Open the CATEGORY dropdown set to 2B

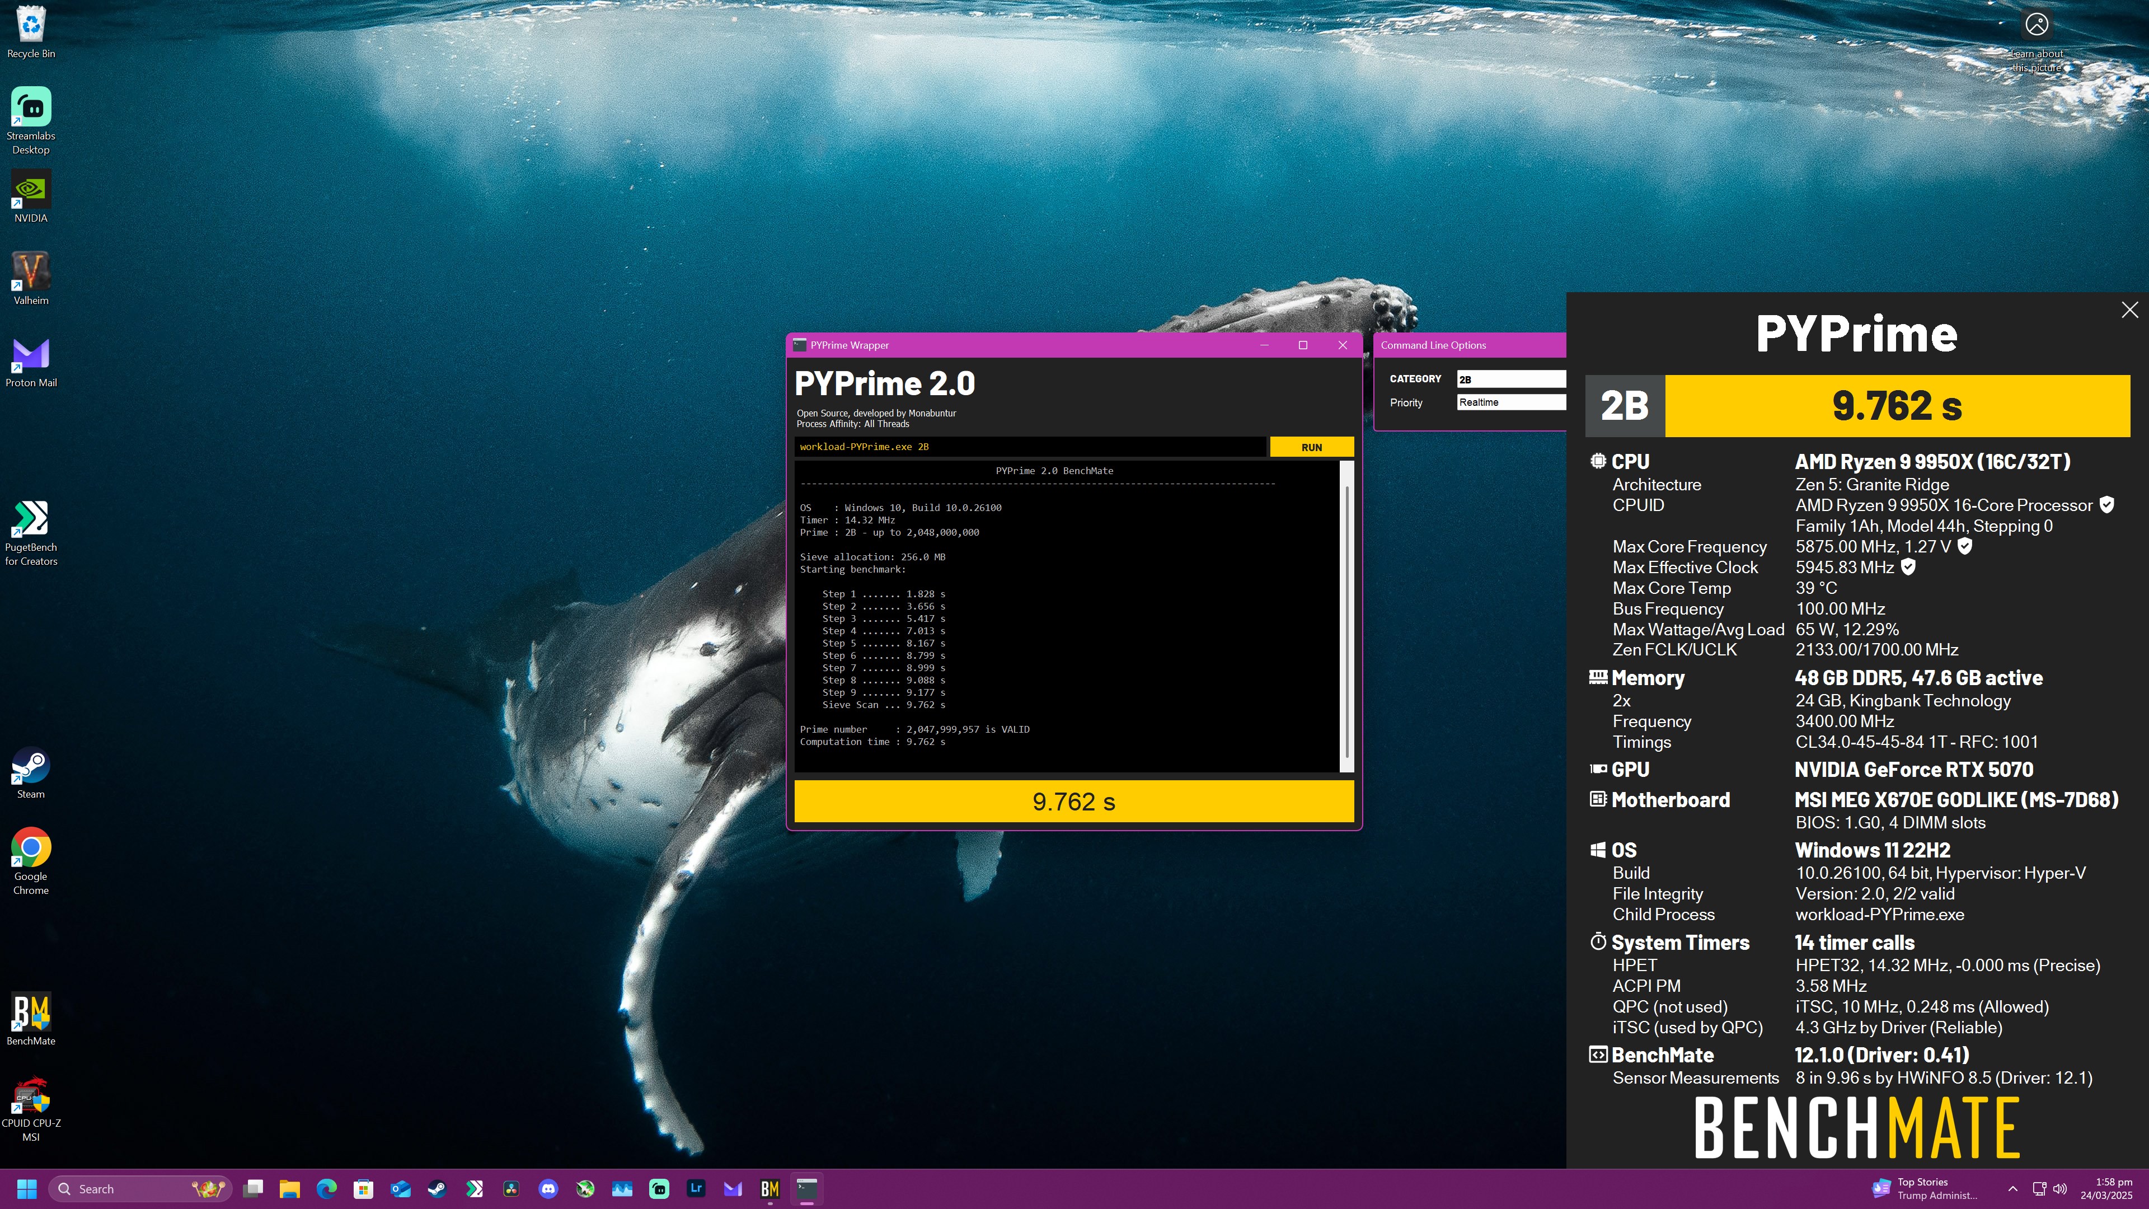tap(1511, 379)
